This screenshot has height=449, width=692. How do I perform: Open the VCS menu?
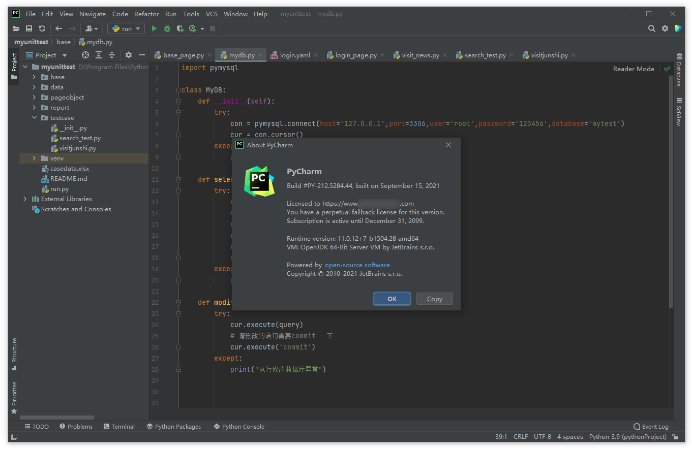point(212,14)
